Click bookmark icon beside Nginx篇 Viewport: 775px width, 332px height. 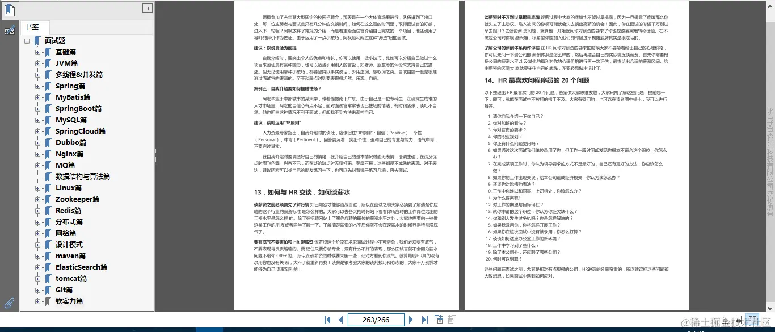click(x=49, y=154)
